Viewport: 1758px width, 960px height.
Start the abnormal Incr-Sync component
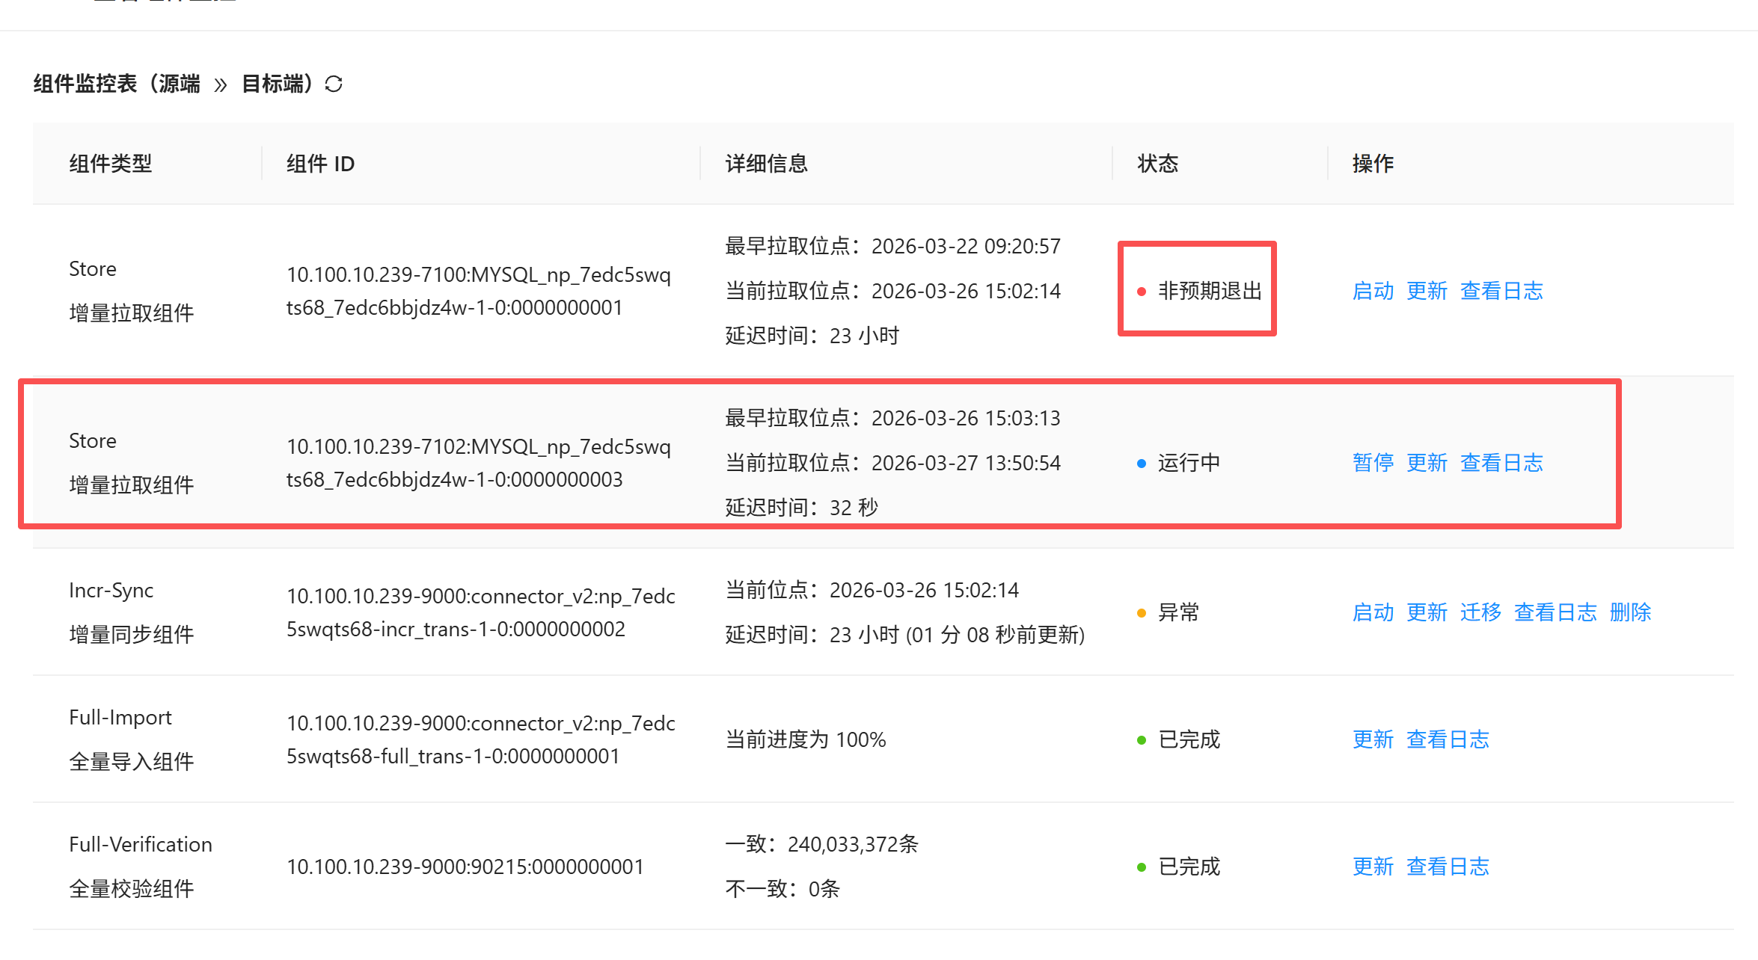point(1373,612)
